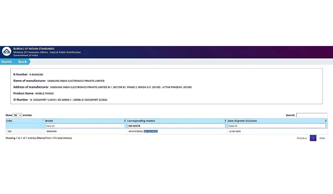This screenshot has width=333, height=194.
Task: Select page 1 in pagination
Action: (x=313, y=138)
